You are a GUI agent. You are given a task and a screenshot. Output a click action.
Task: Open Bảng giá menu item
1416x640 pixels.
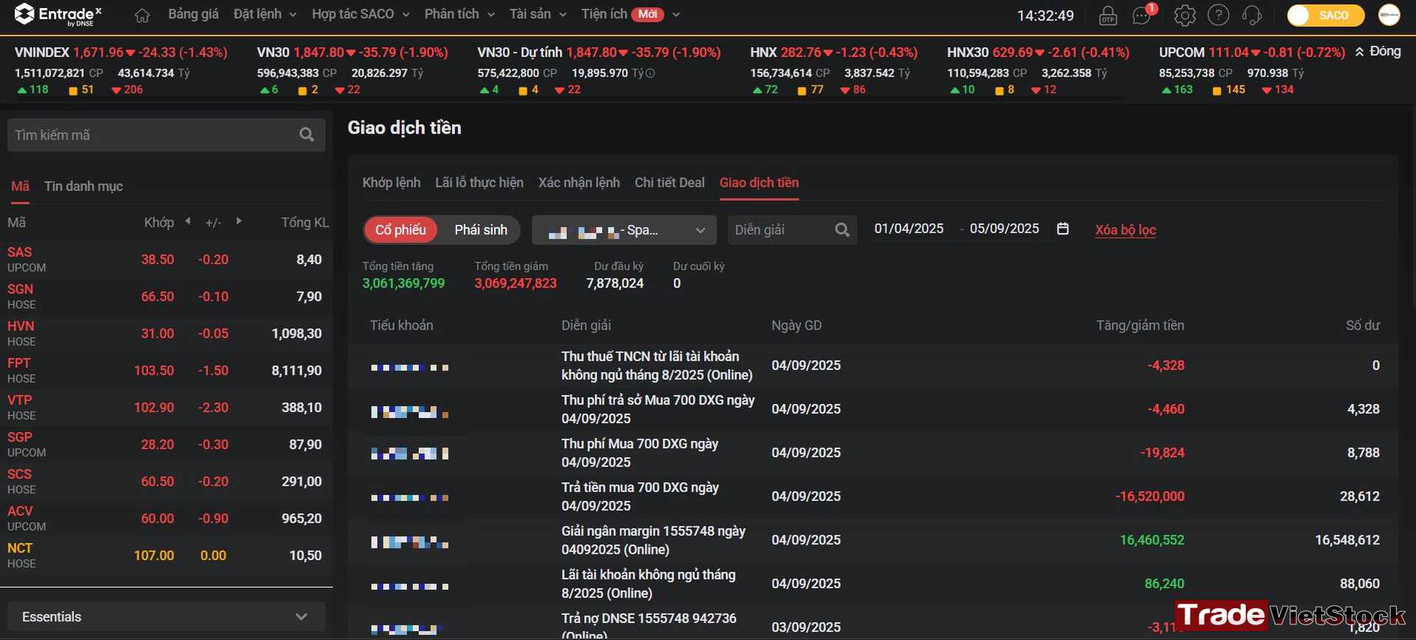pyautogui.click(x=193, y=14)
